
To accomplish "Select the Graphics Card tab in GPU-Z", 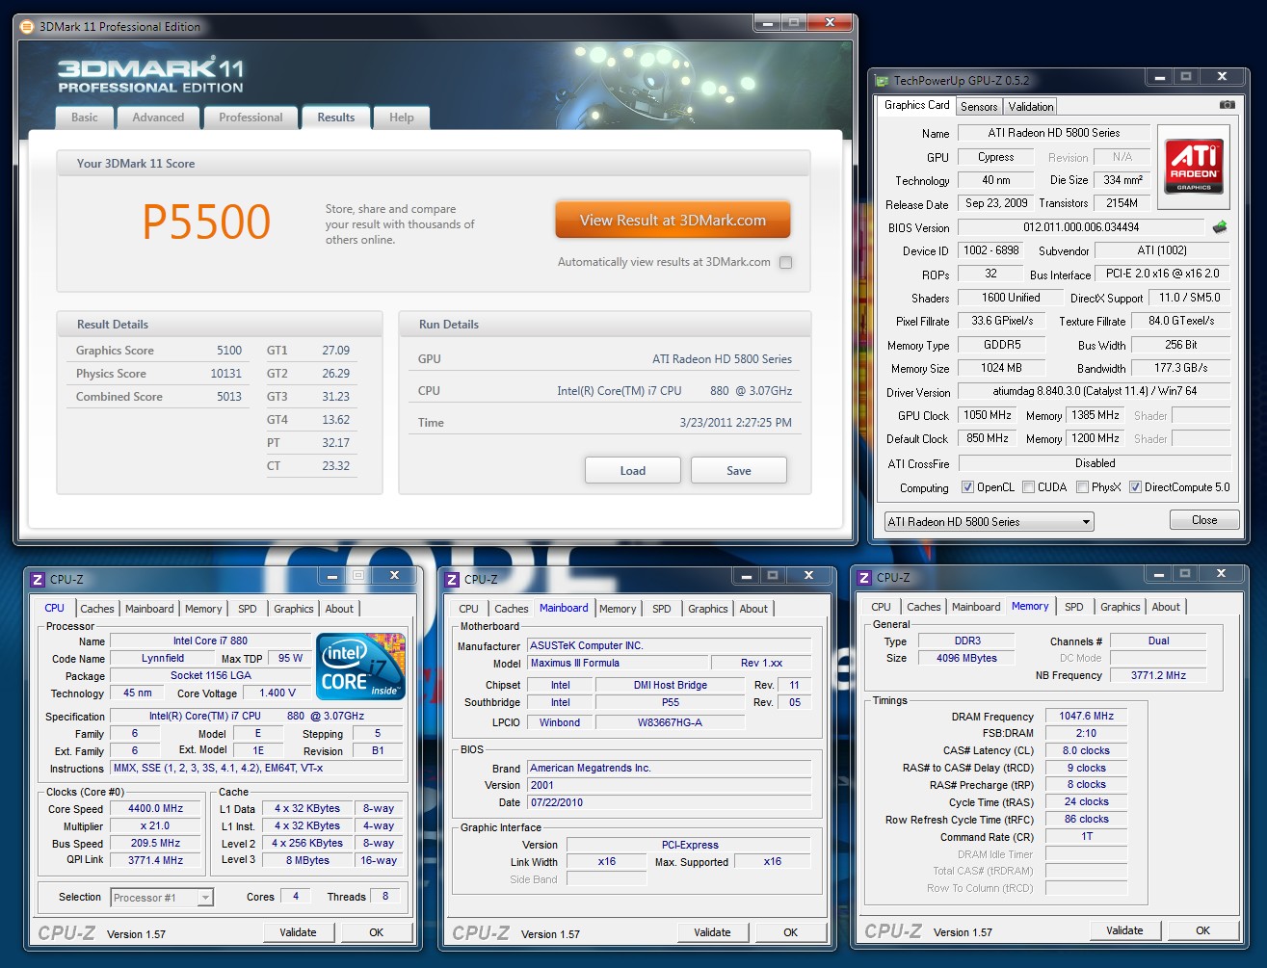I will tap(917, 105).
